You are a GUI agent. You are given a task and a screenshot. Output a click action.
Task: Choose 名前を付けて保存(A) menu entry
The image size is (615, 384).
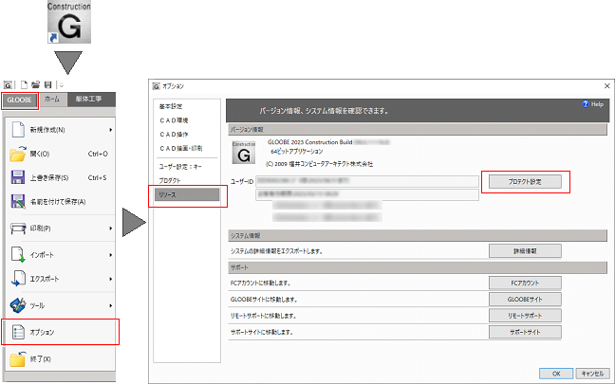click(x=61, y=202)
